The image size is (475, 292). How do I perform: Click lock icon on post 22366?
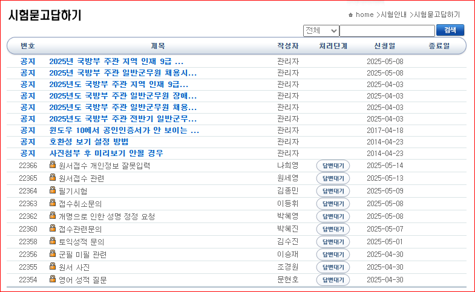click(53, 164)
